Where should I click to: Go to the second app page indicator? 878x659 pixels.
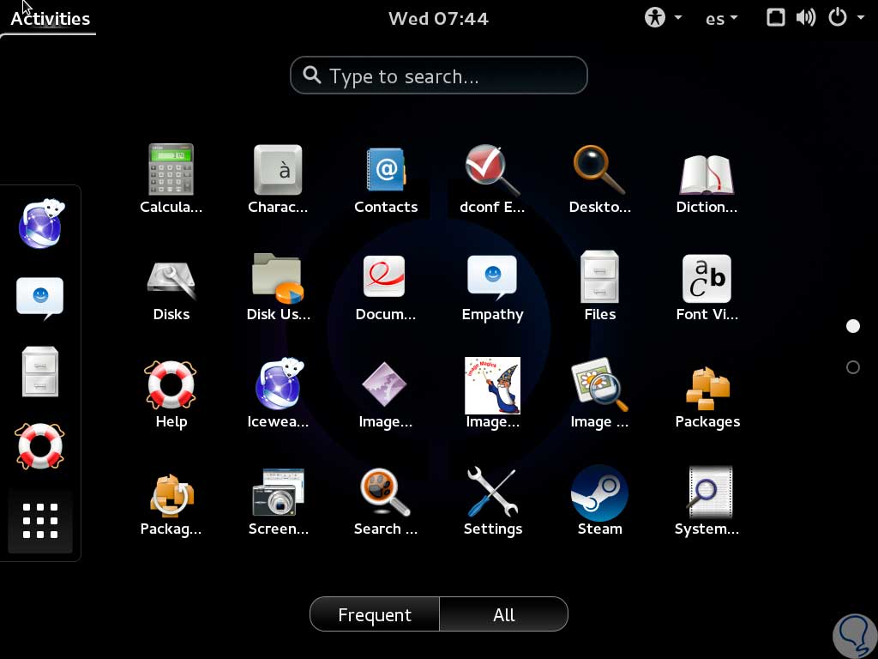(x=852, y=367)
